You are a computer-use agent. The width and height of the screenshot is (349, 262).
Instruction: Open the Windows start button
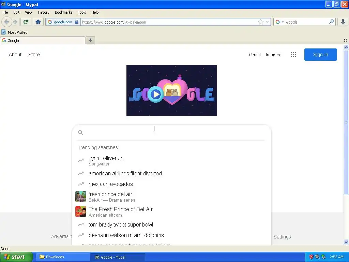pyautogui.click(x=16, y=257)
